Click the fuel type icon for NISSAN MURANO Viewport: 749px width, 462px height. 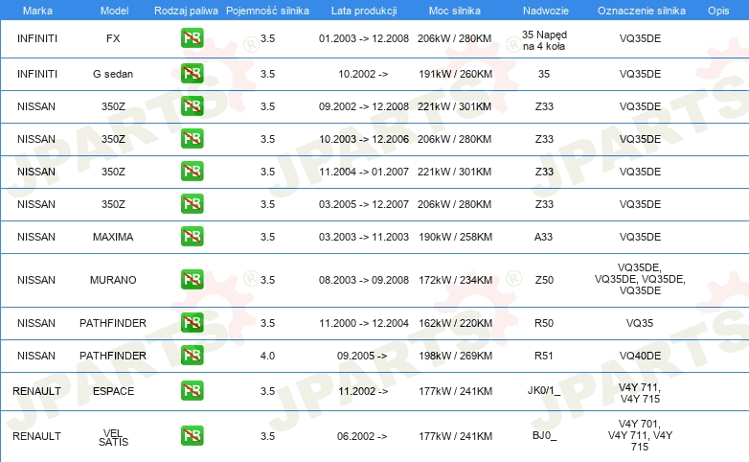click(192, 280)
